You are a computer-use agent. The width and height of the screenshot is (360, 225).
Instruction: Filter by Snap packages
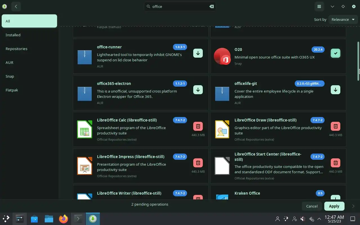click(29, 76)
